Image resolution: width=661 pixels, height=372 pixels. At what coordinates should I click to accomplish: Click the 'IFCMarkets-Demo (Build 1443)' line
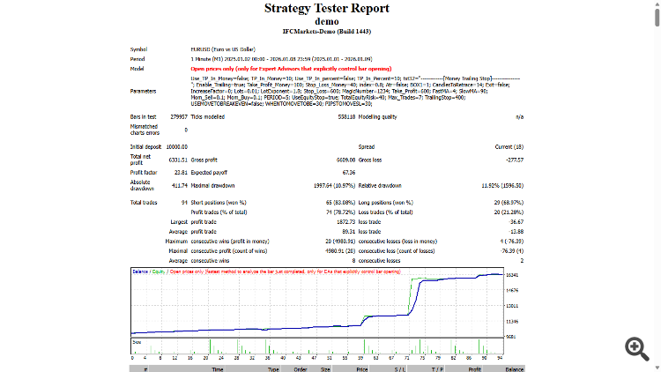327,31
